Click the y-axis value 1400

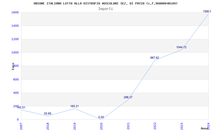(15, 26)
